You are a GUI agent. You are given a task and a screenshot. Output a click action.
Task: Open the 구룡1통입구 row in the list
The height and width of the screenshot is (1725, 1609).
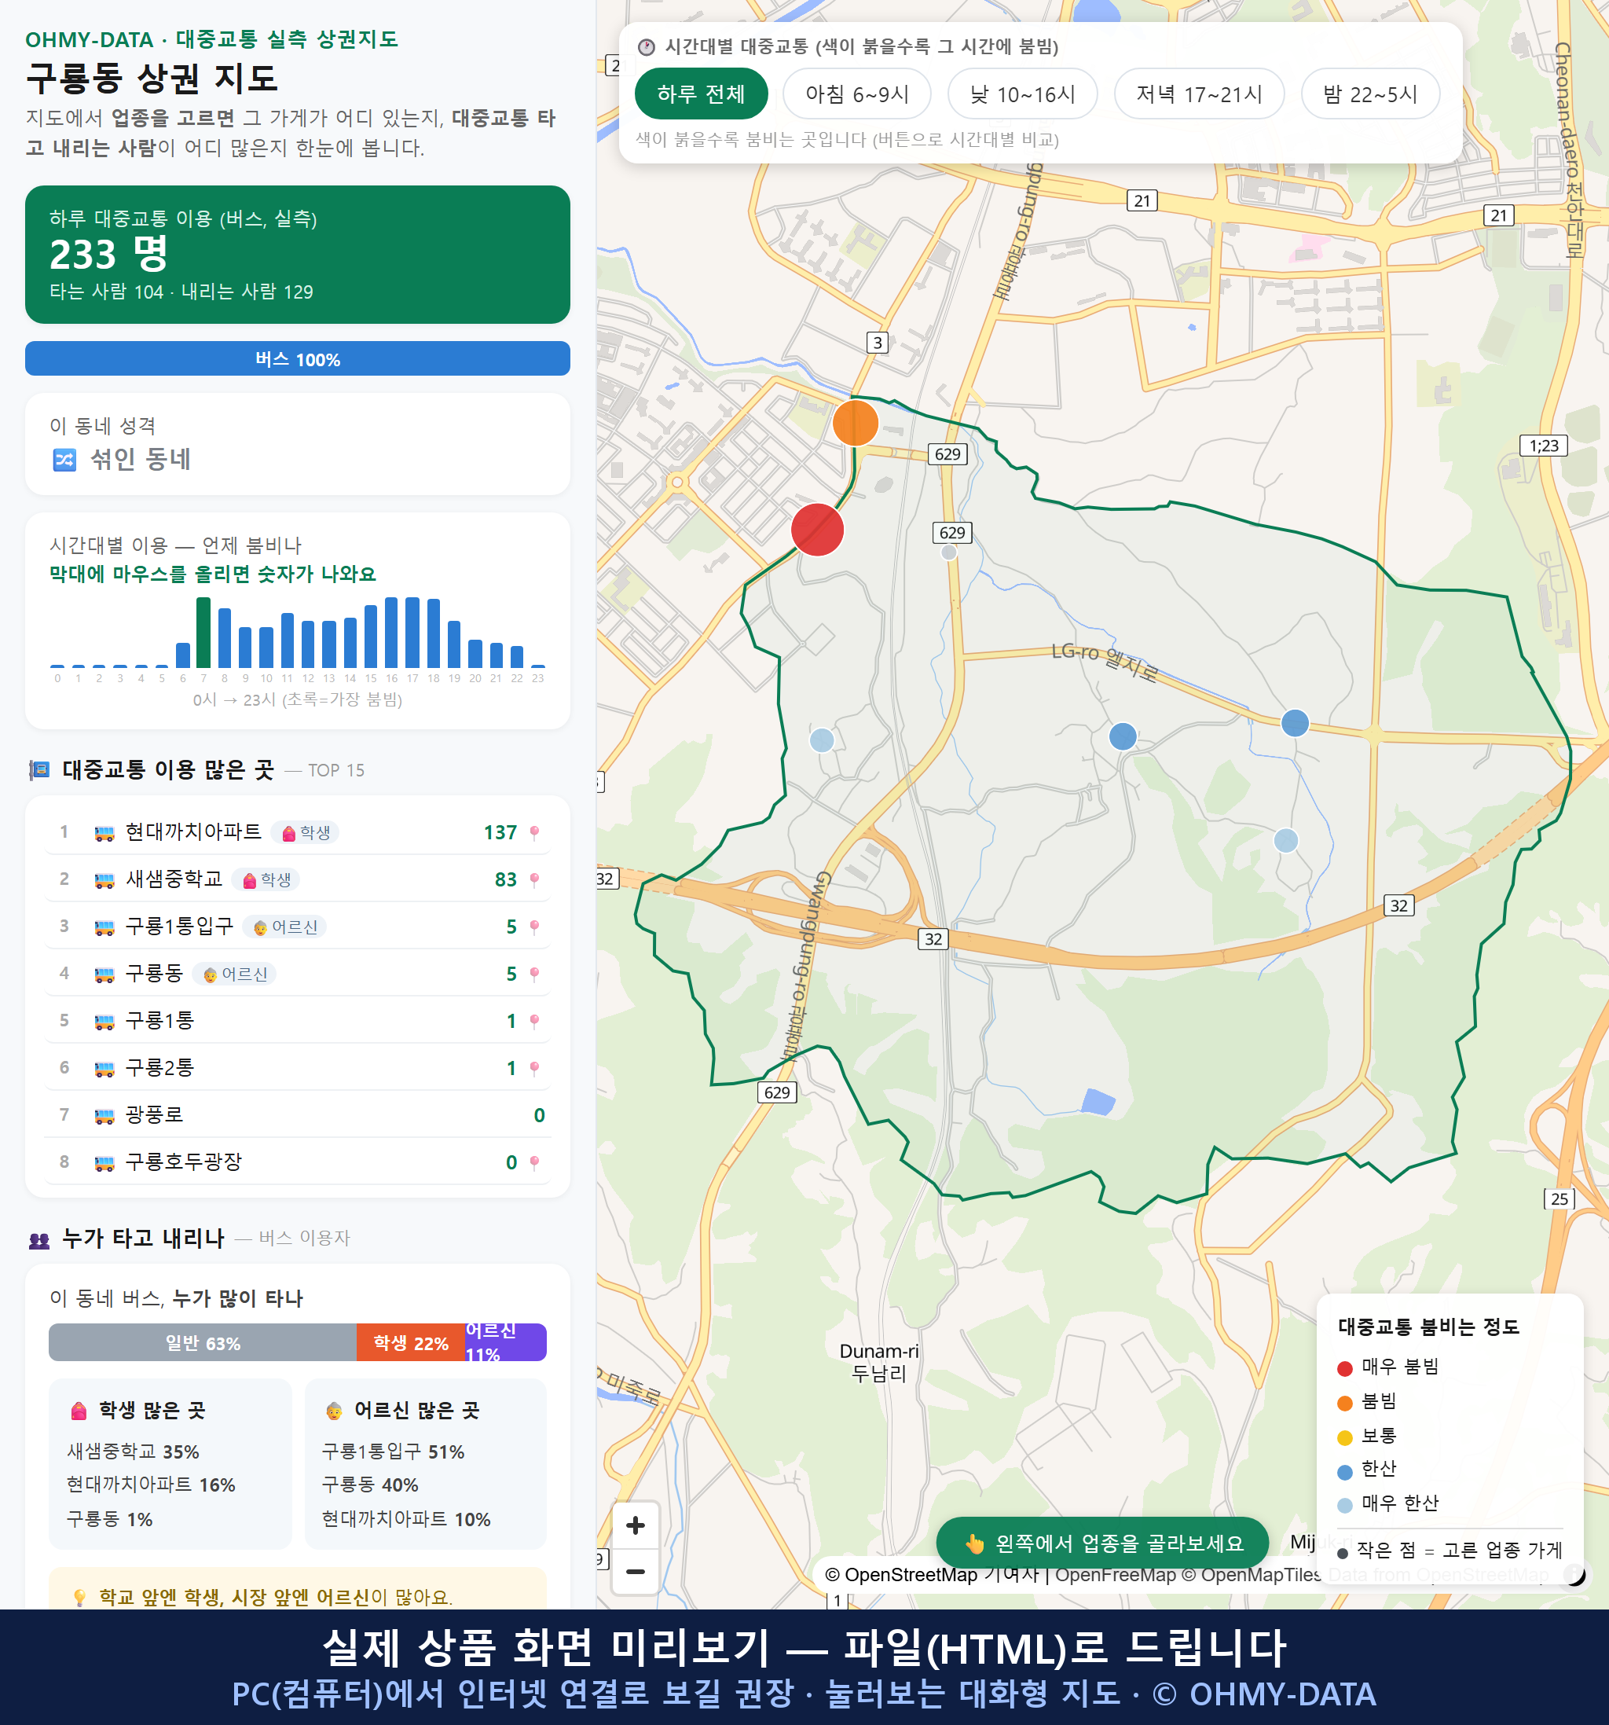click(297, 927)
